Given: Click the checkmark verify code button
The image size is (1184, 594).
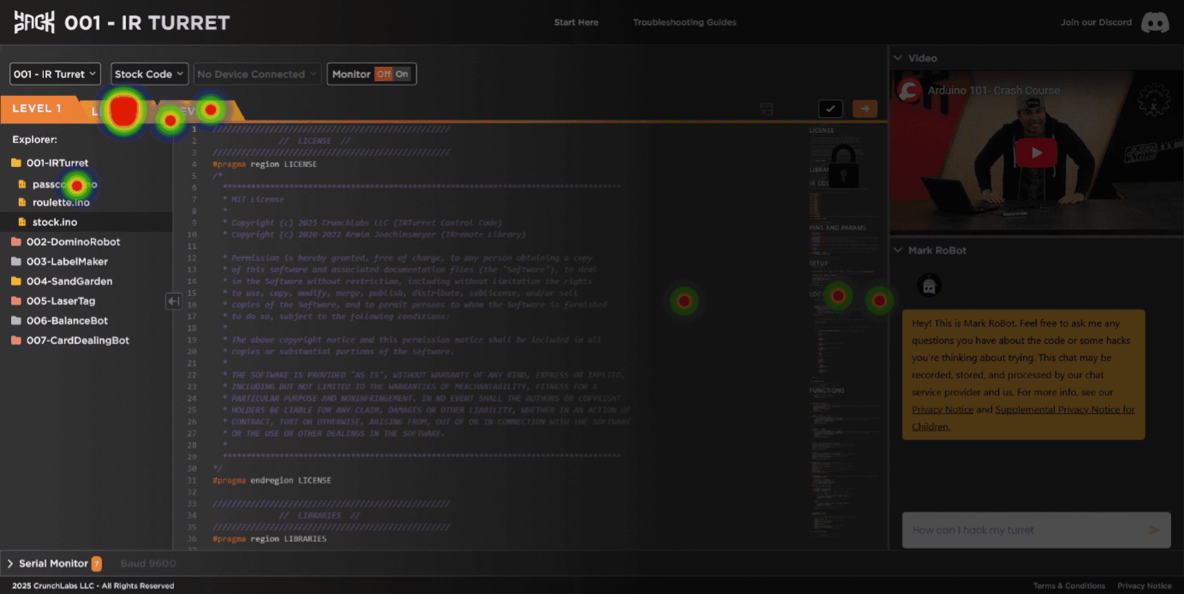Looking at the screenshot, I should tap(830, 109).
